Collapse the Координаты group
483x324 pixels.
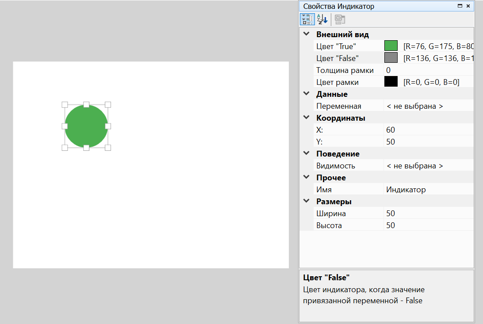coord(306,118)
